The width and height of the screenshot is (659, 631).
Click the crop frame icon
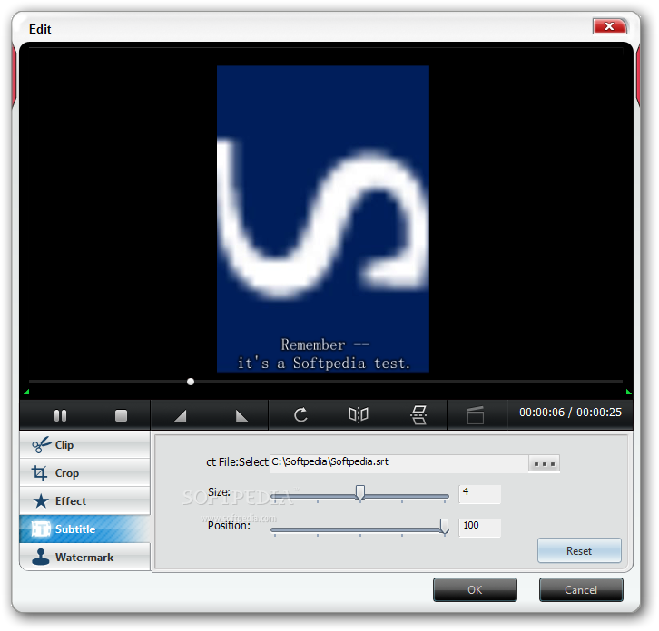tap(40, 472)
